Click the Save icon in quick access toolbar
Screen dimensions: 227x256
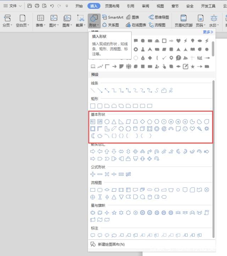coord(29,6)
